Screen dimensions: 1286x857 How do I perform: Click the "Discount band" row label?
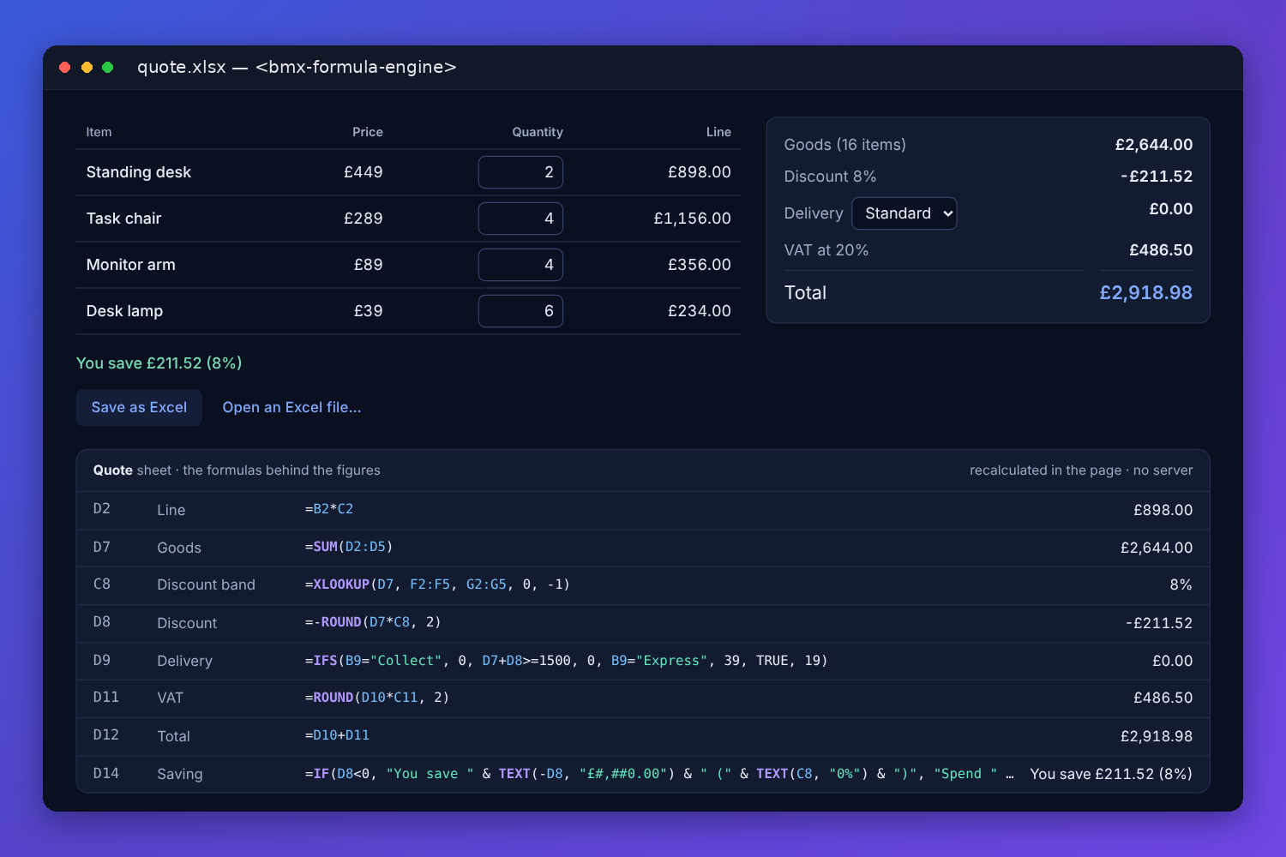[x=207, y=584]
